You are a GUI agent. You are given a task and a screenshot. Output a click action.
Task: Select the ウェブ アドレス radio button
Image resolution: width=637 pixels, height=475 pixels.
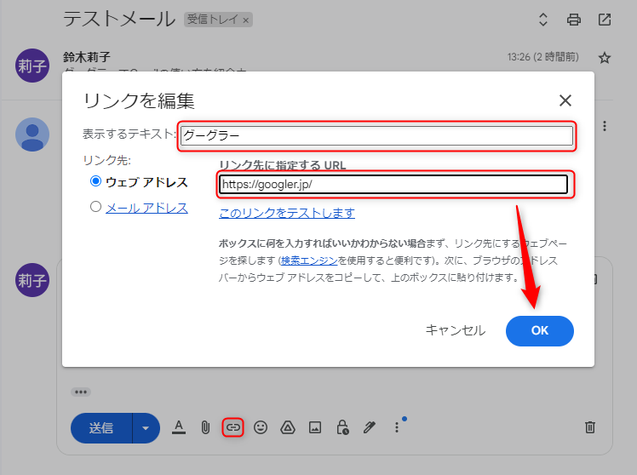(96, 181)
